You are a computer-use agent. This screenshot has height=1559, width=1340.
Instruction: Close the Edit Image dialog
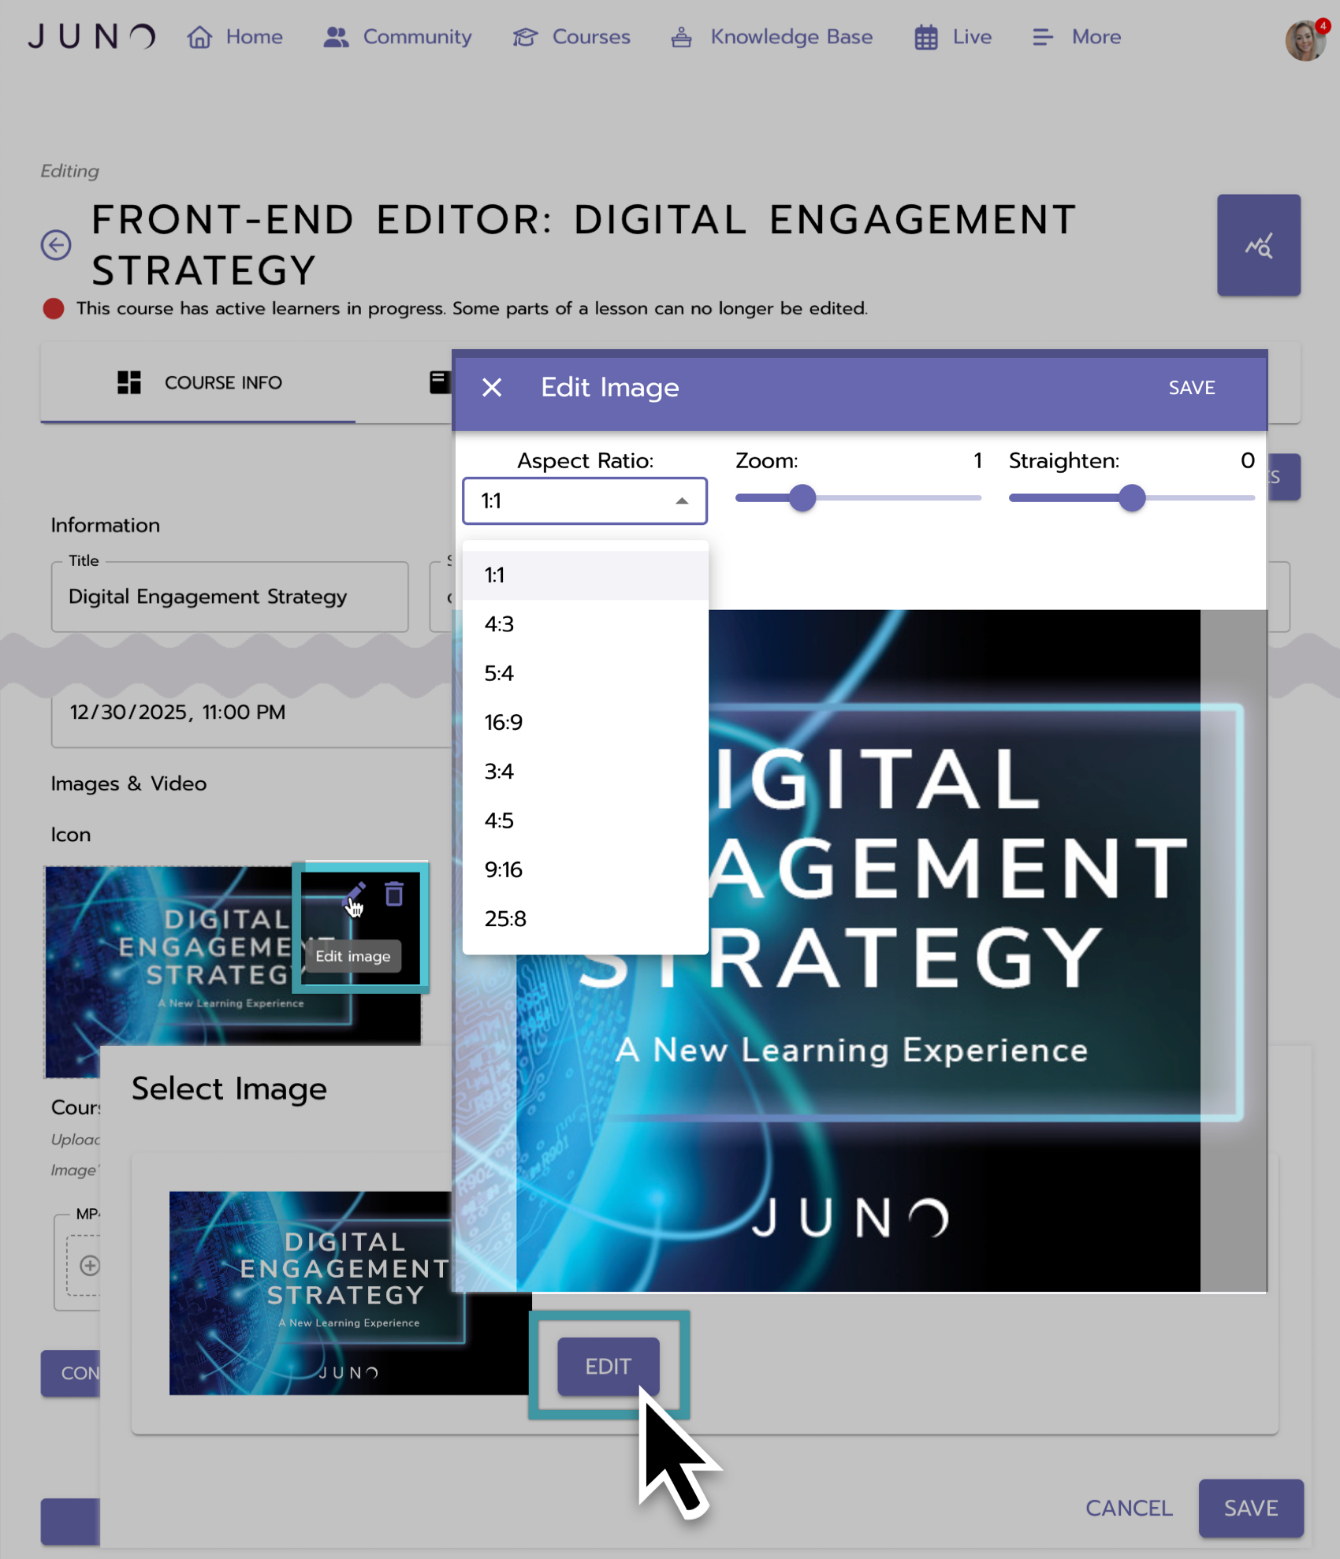pyautogui.click(x=492, y=387)
